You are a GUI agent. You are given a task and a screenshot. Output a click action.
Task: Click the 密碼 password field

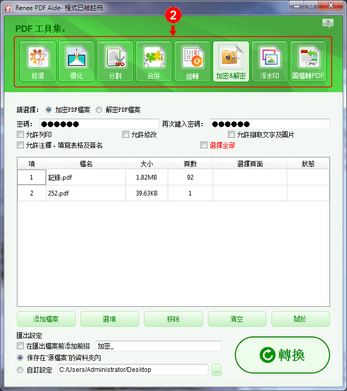point(99,124)
